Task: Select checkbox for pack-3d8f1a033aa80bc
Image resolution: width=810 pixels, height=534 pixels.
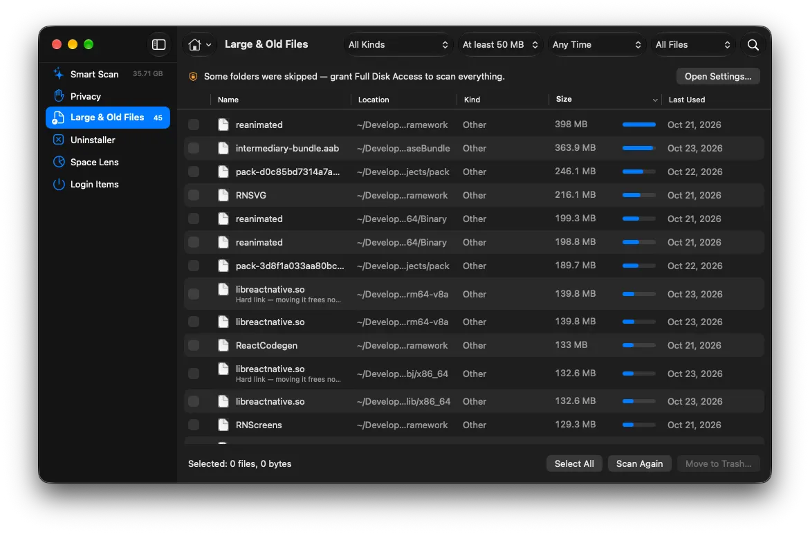Action: [x=194, y=266]
